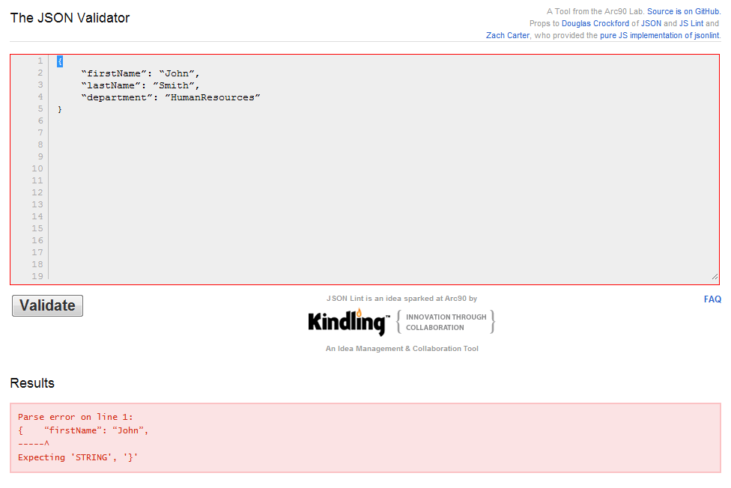The image size is (731, 488).
Task: Click the Kindling logo
Action: [x=349, y=322]
